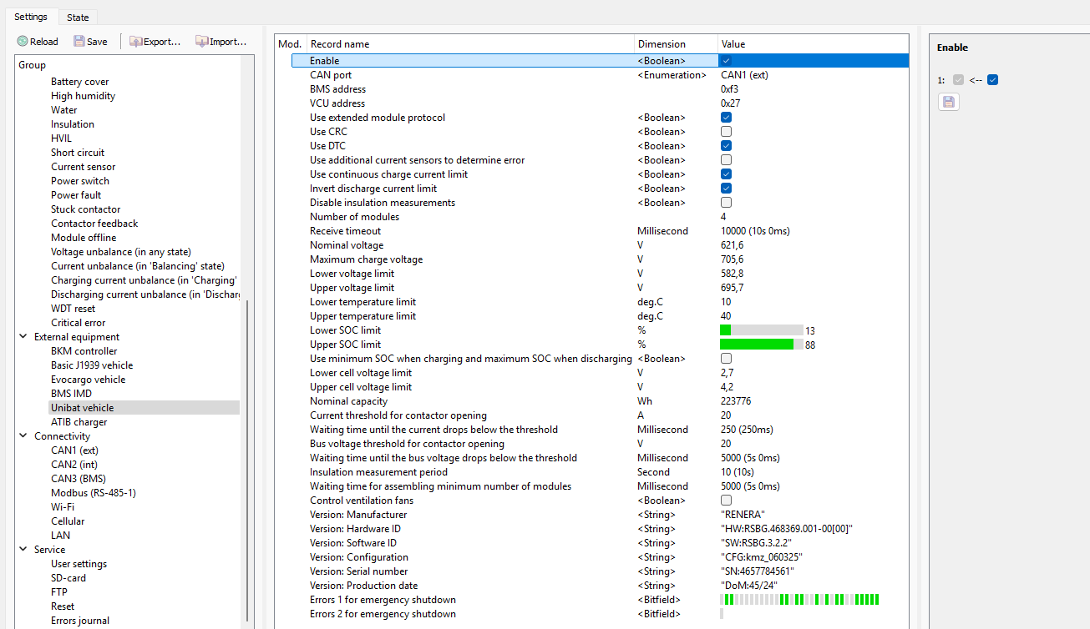This screenshot has width=1090, height=629.
Task: Enable Control ventilation fans checkbox
Action: point(727,501)
